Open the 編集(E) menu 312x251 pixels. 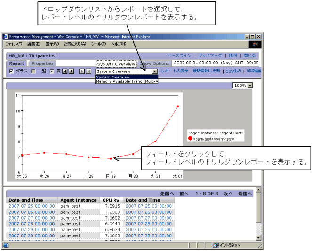[33, 44]
